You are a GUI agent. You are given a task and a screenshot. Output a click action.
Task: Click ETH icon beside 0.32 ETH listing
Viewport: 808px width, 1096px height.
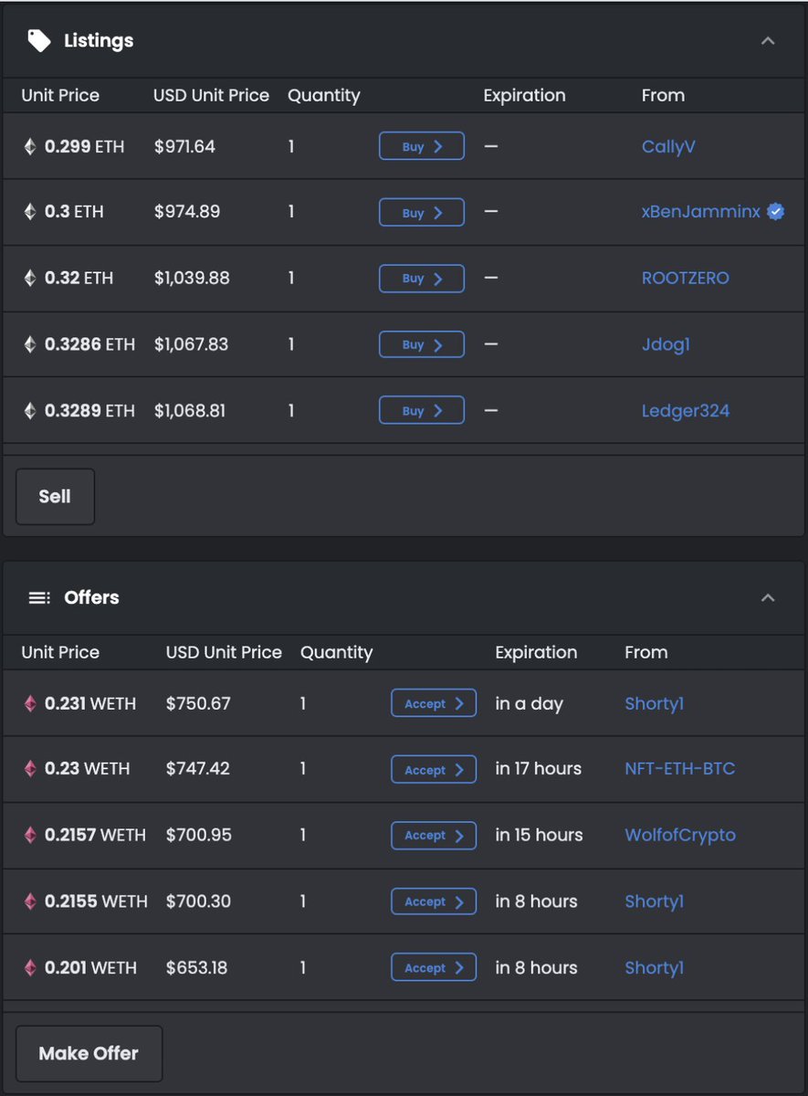(x=30, y=279)
